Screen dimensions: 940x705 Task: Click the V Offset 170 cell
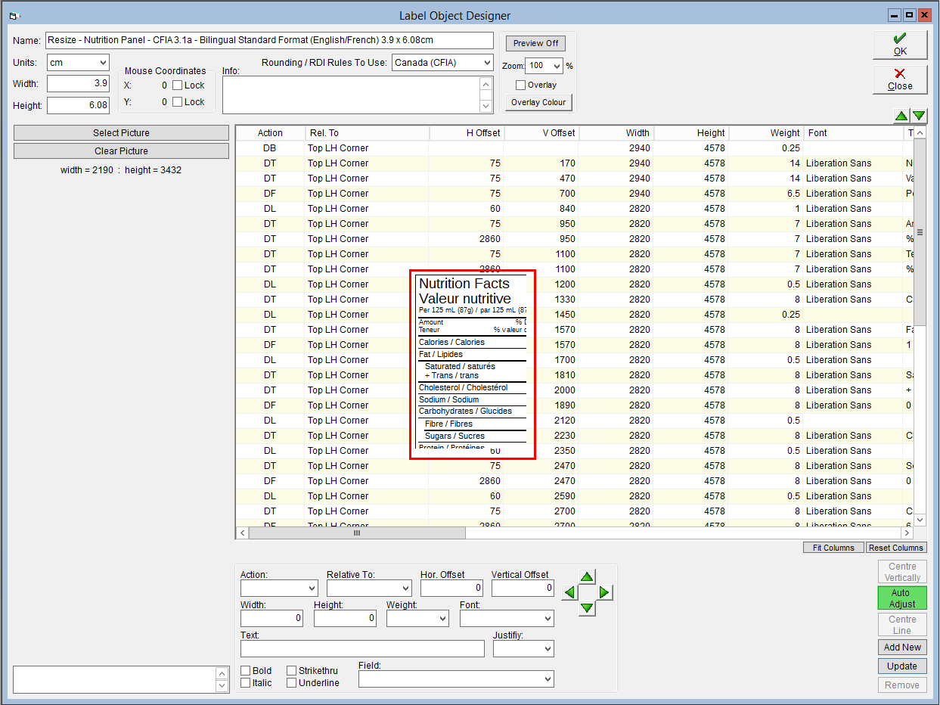[541, 163]
